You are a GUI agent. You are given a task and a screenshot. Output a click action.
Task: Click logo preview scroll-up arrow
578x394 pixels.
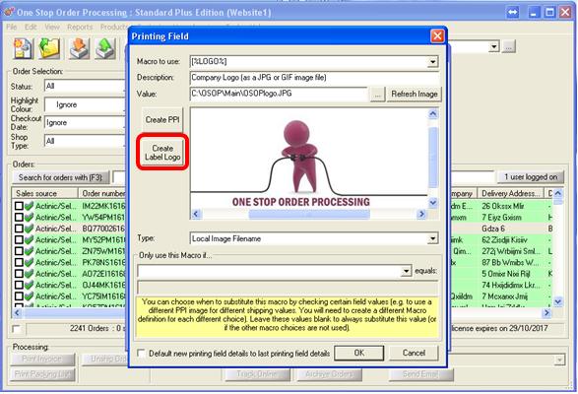tap(433, 114)
